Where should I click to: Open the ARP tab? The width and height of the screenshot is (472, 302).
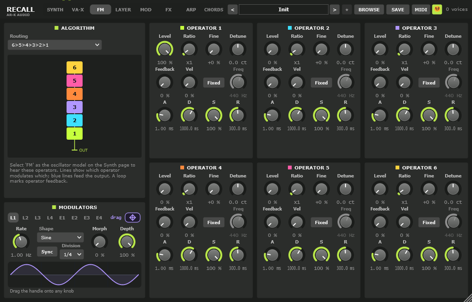[x=191, y=9]
